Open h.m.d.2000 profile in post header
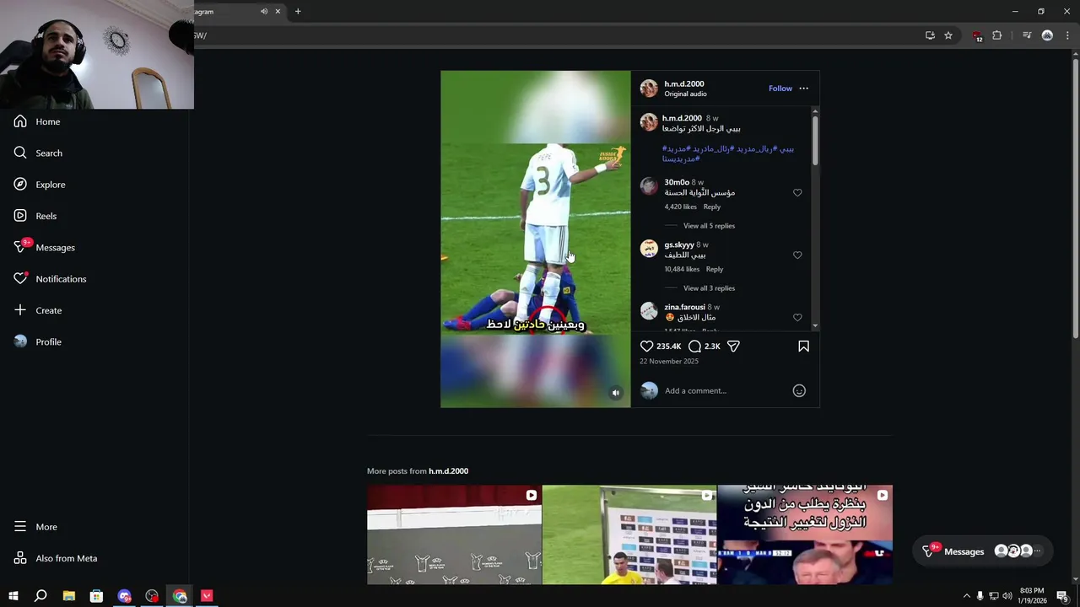This screenshot has height=607, width=1080. click(683, 83)
